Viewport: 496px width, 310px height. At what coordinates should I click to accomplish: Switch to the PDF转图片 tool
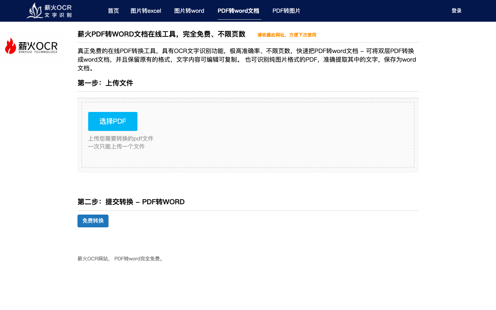pos(286,11)
